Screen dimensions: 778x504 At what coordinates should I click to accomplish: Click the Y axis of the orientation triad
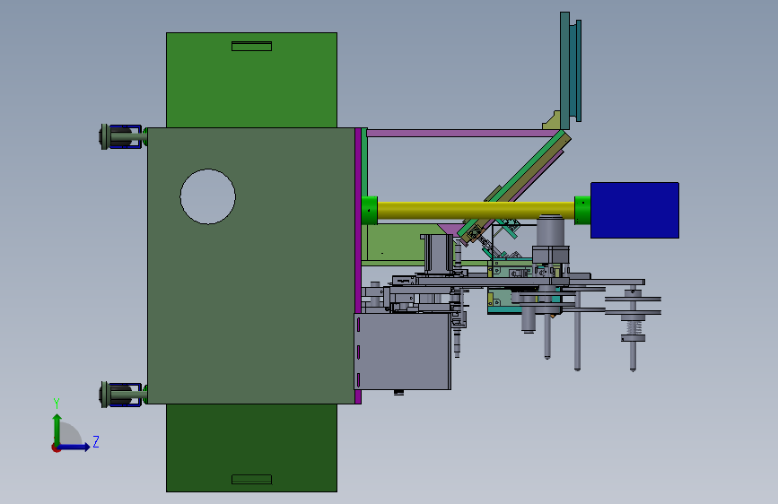(57, 430)
